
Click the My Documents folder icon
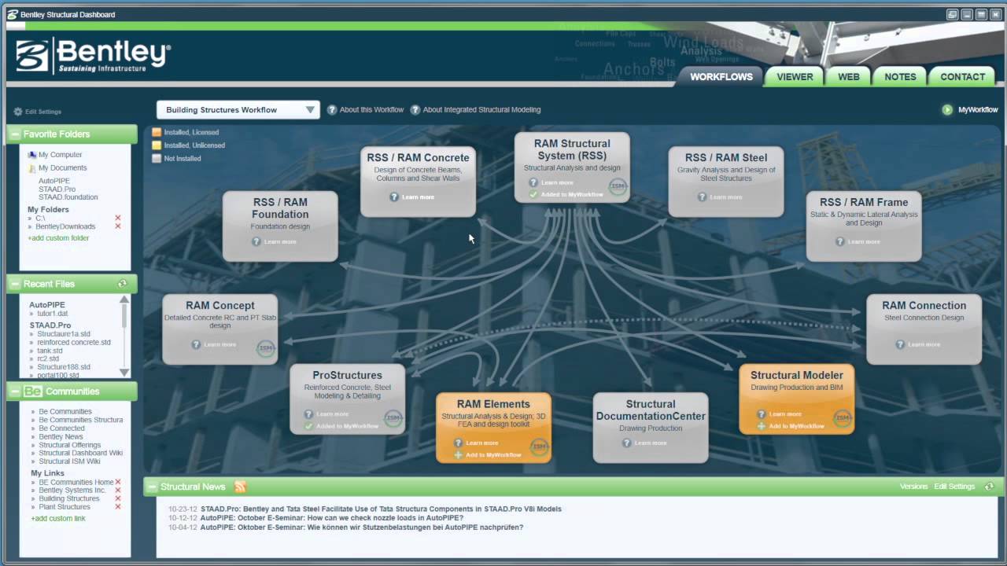32,168
